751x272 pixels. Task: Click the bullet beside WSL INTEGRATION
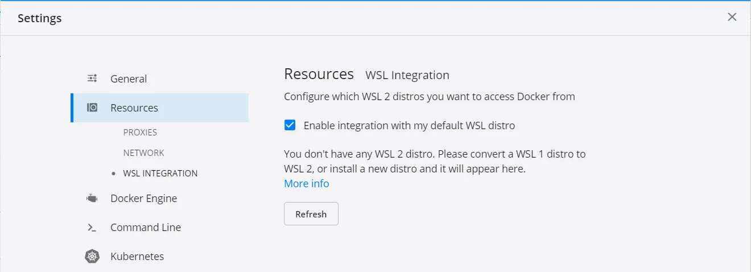point(114,174)
